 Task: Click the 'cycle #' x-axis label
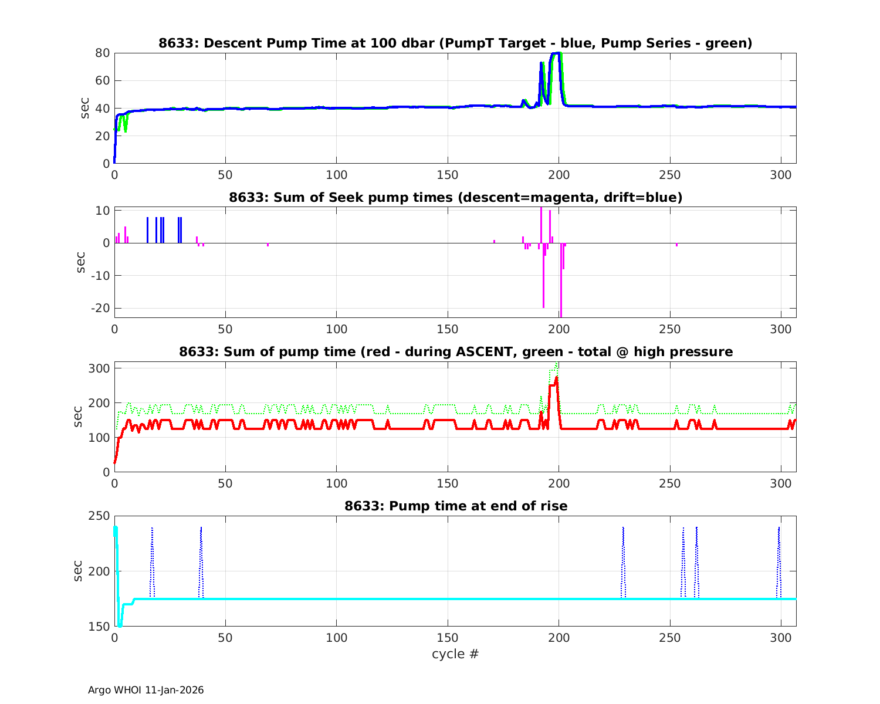(455, 654)
